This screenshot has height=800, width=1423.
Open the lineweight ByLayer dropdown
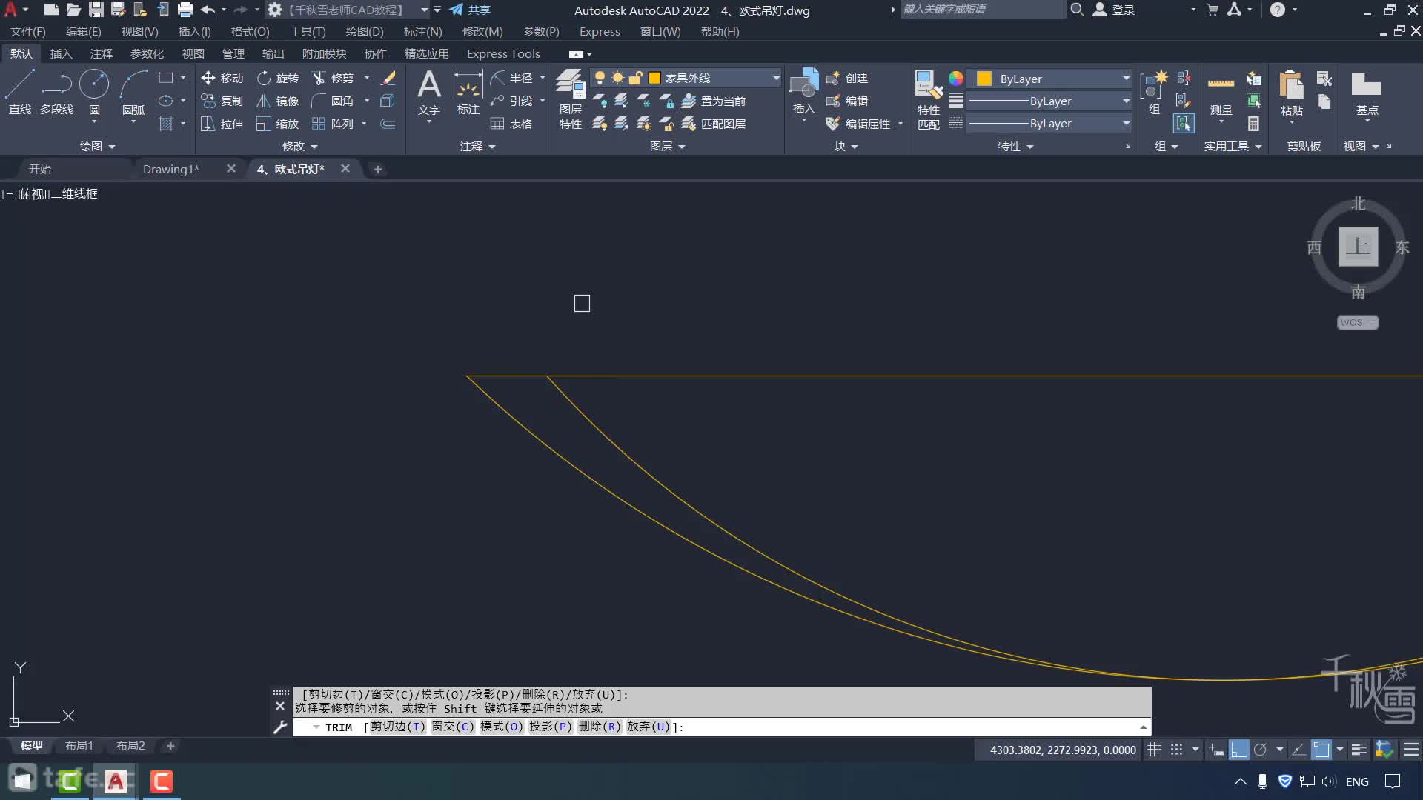click(x=1049, y=101)
